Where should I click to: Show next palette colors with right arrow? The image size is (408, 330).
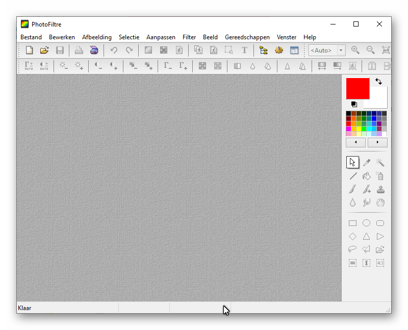pos(377,142)
